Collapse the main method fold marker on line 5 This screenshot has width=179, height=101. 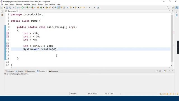click(x=10, y=27)
